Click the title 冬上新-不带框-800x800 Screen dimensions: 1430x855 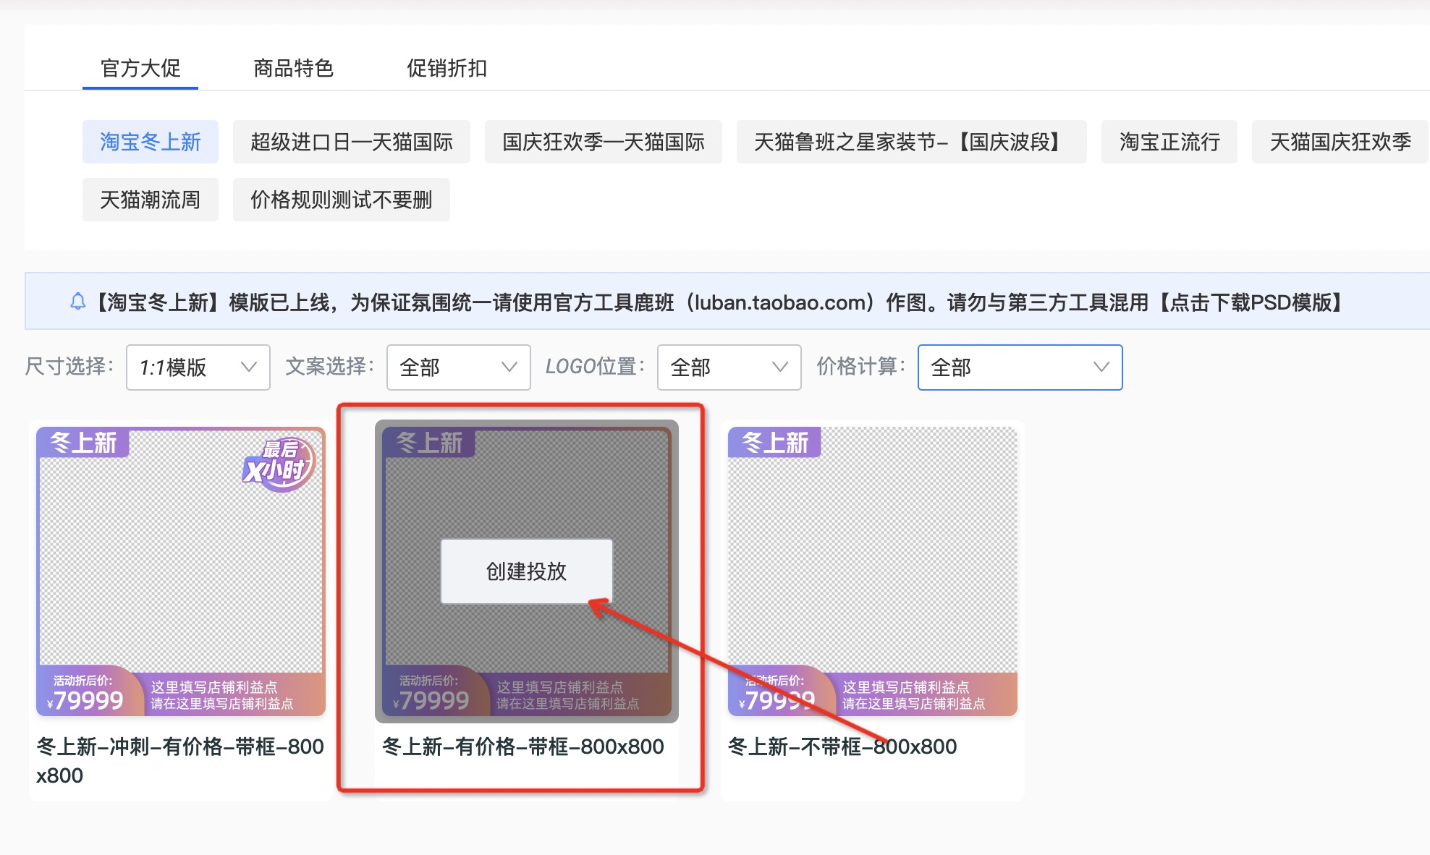pyautogui.click(x=842, y=746)
